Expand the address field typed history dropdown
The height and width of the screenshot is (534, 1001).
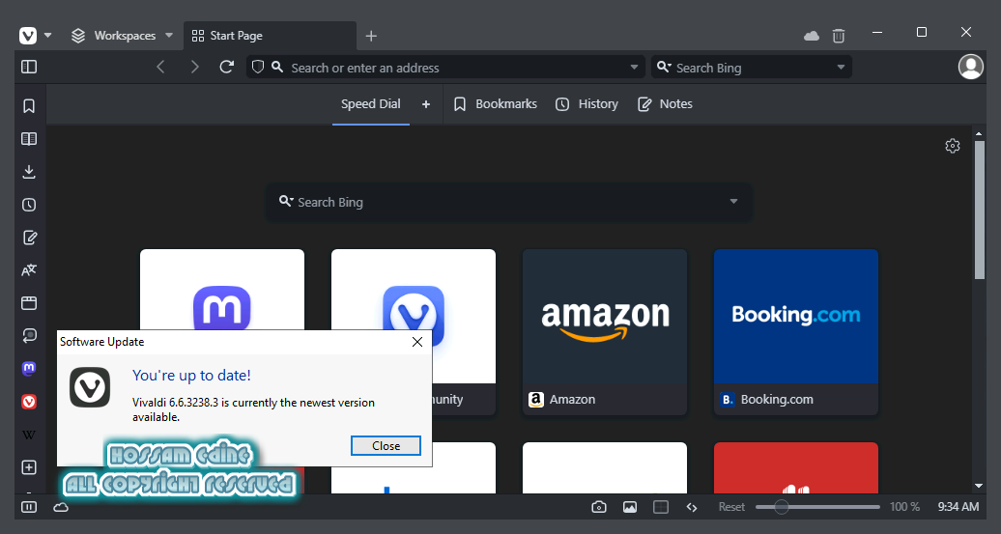pyautogui.click(x=634, y=67)
